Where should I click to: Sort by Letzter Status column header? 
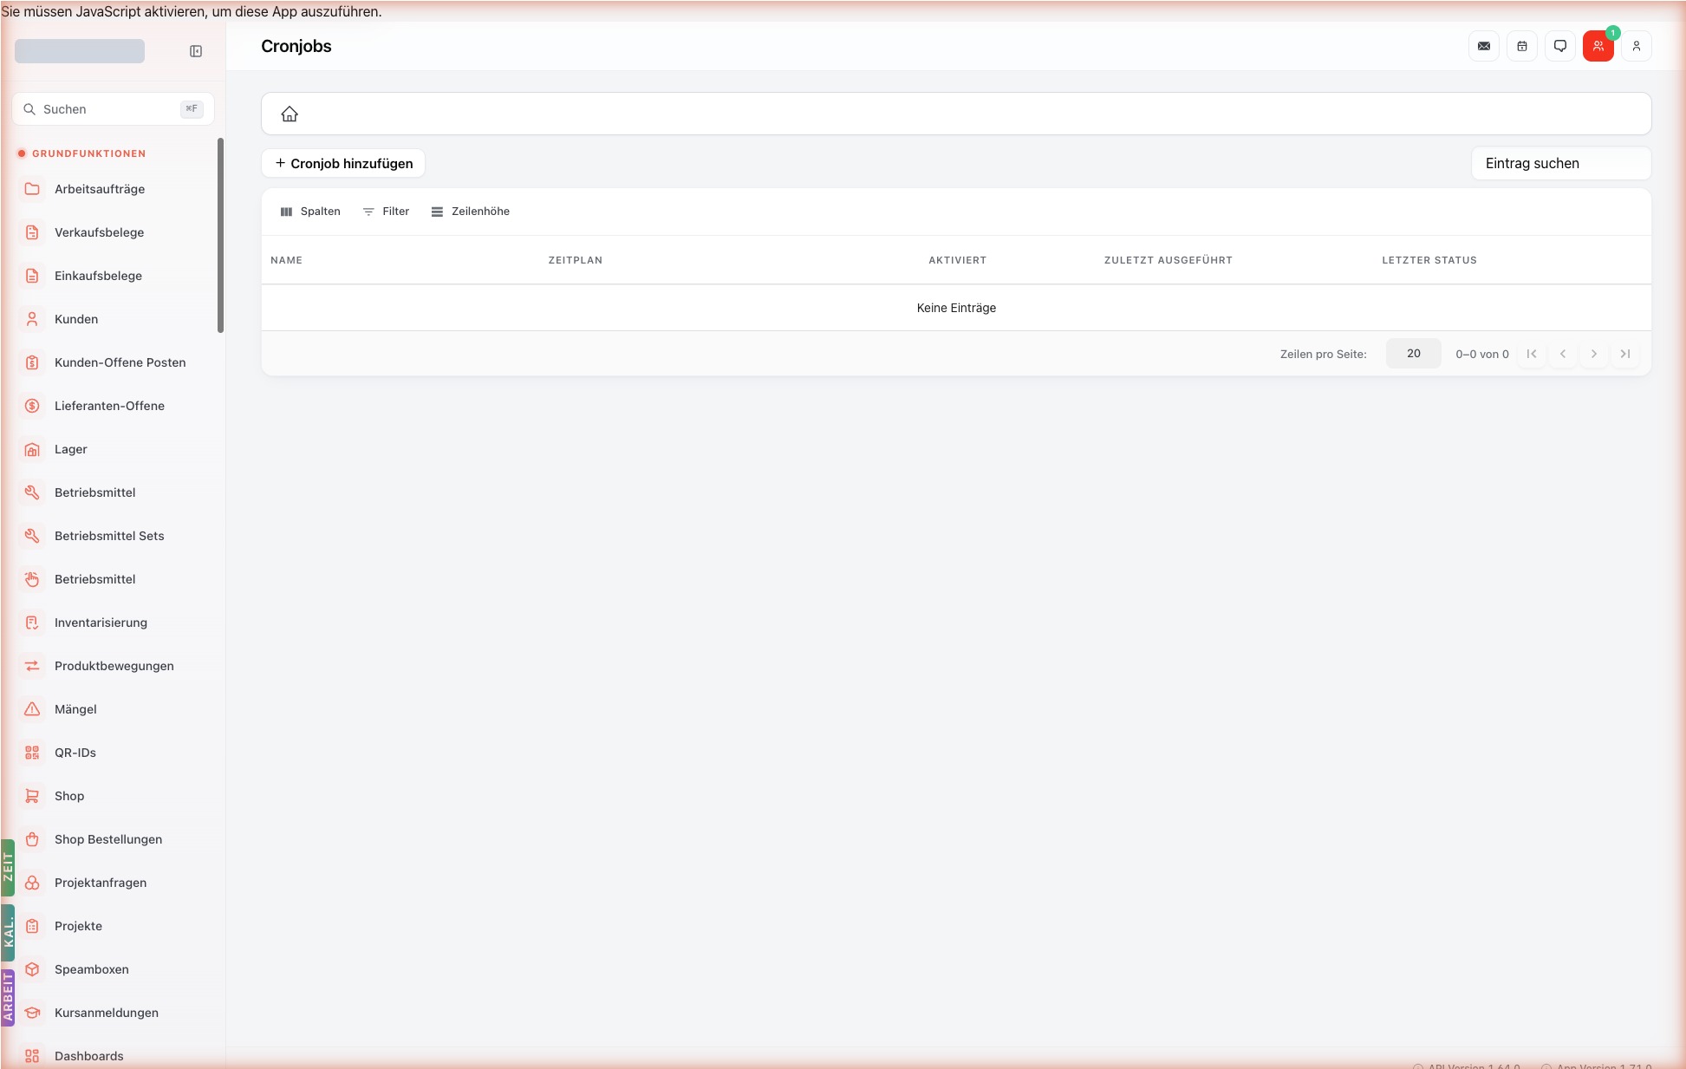1429,260
